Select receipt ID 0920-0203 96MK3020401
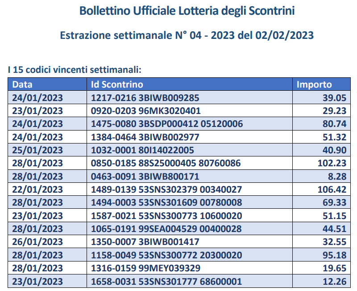 146,110
